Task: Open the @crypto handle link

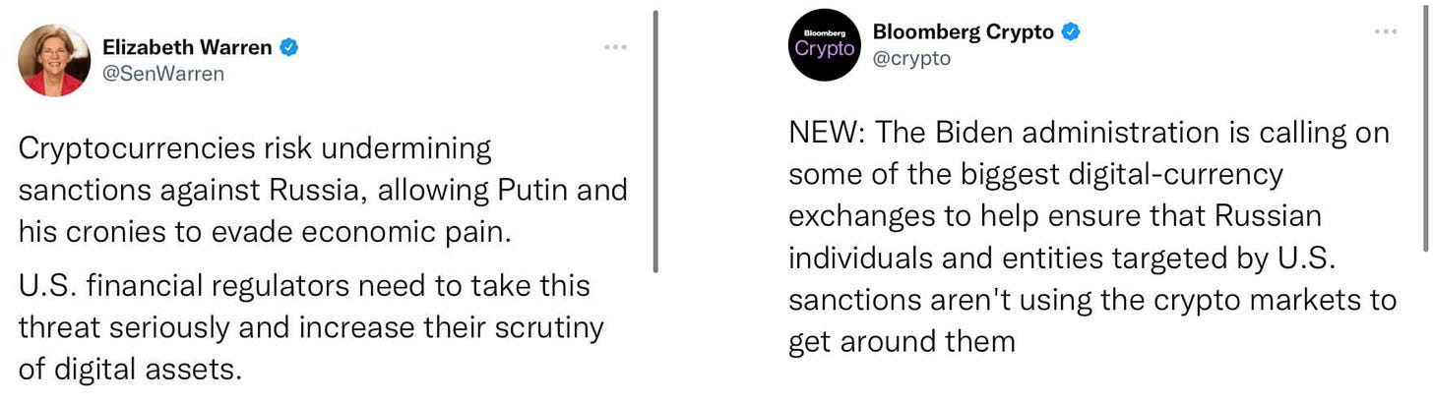Action: (x=911, y=58)
